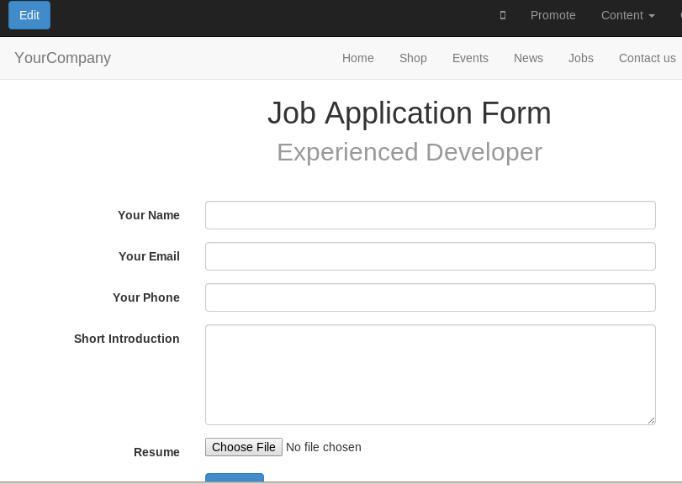The height and width of the screenshot is (484, 682).
Task: Click the mobile preview icon in top bar
Action: (502, 15)
